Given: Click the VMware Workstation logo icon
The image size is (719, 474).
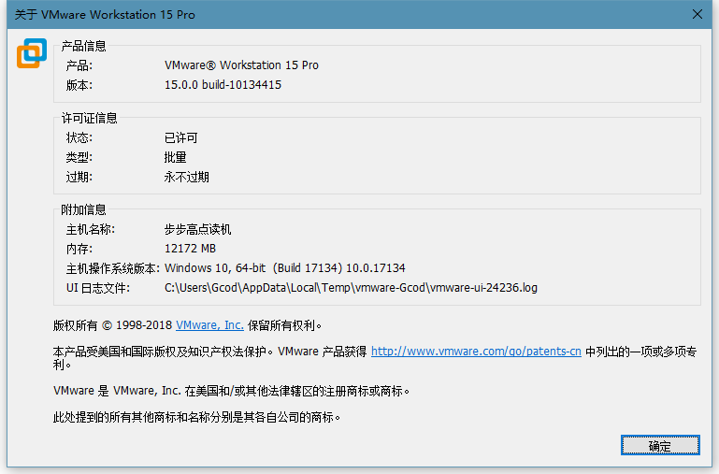Looking at the screenshot, I should pyautogui.click(x=32, y=53).
